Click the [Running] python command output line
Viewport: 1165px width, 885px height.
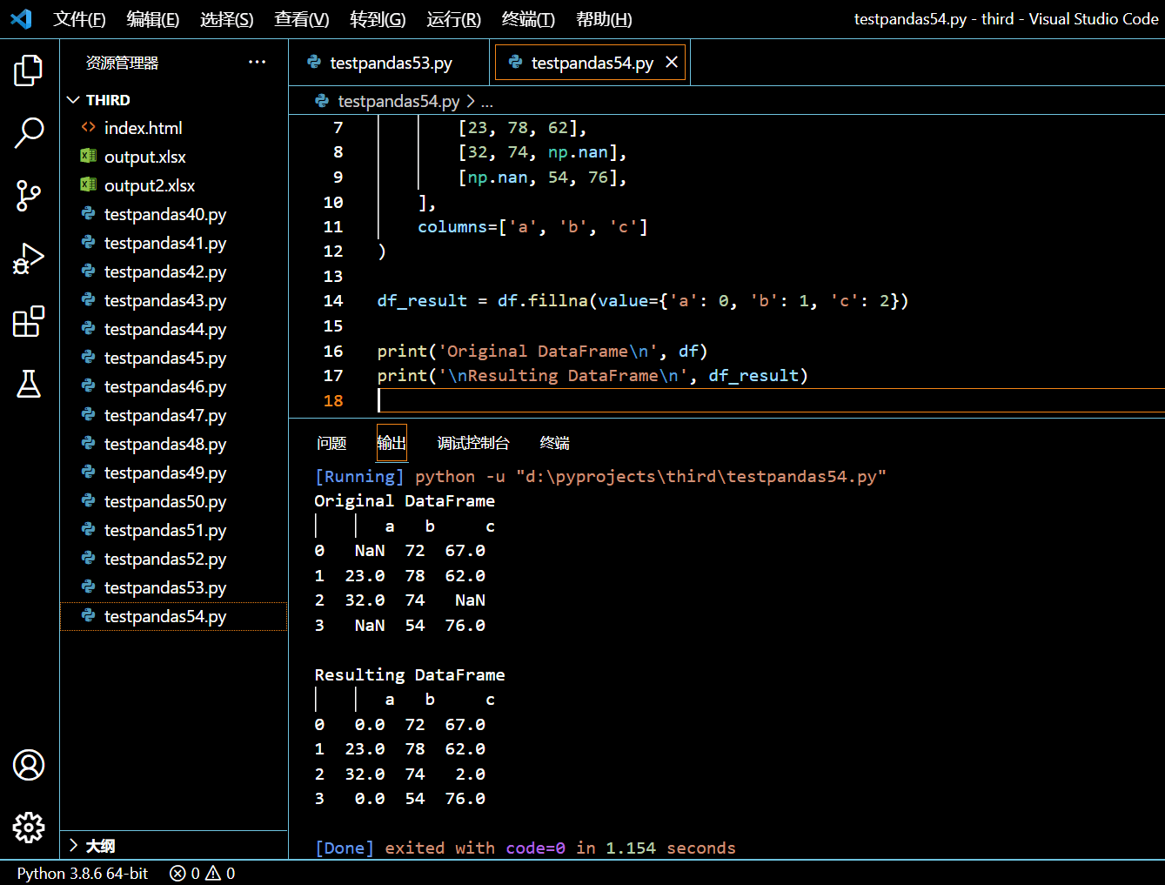click(x=600, y=476)
